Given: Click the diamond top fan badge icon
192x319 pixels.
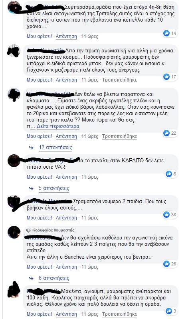Looking at the screenshot, I should click(28, 230).
